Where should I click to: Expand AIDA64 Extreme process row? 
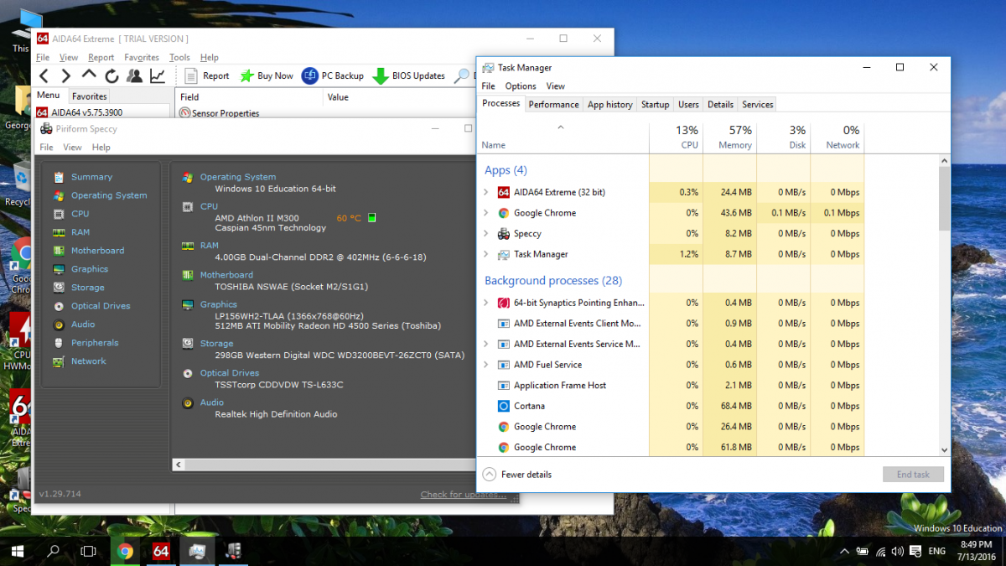pos(485,192)
